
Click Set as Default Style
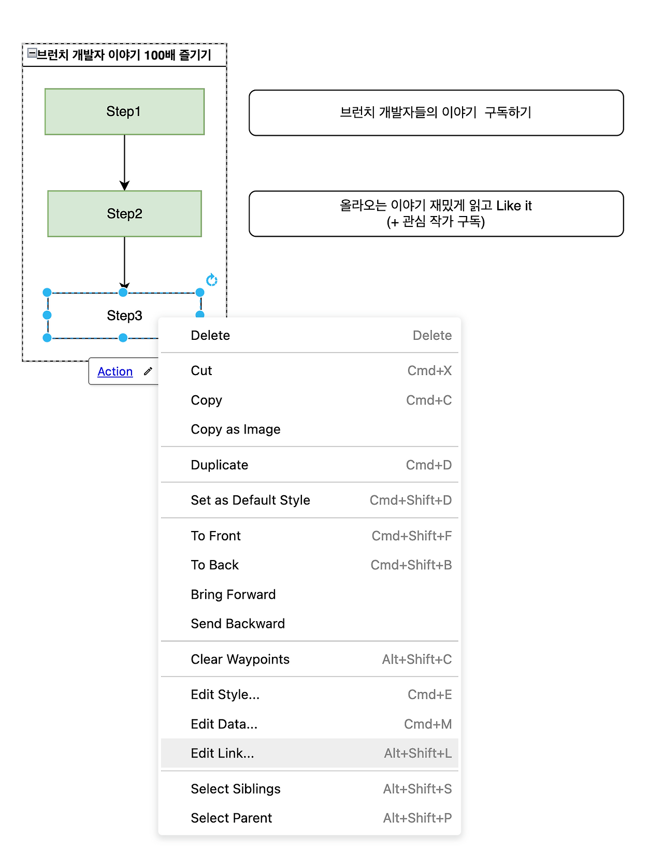tap(250, 500)
